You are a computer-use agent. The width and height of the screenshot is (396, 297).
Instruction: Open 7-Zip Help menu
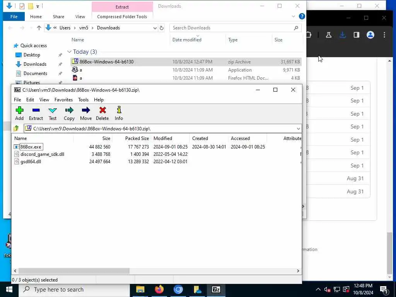coord(99,100)
